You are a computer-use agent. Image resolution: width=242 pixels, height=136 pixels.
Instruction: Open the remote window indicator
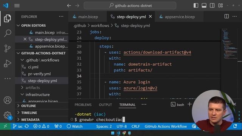5,126
